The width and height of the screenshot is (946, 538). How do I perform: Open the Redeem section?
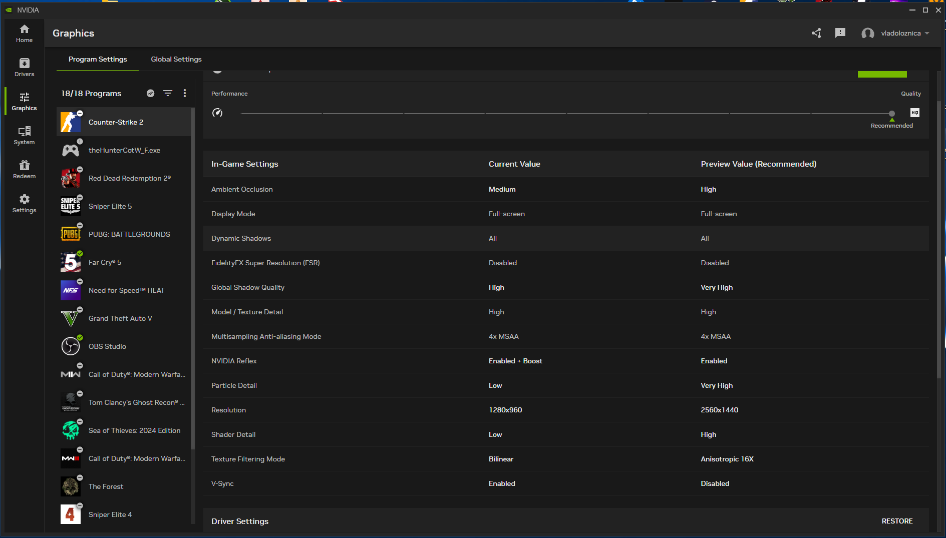tap(24, 170)
